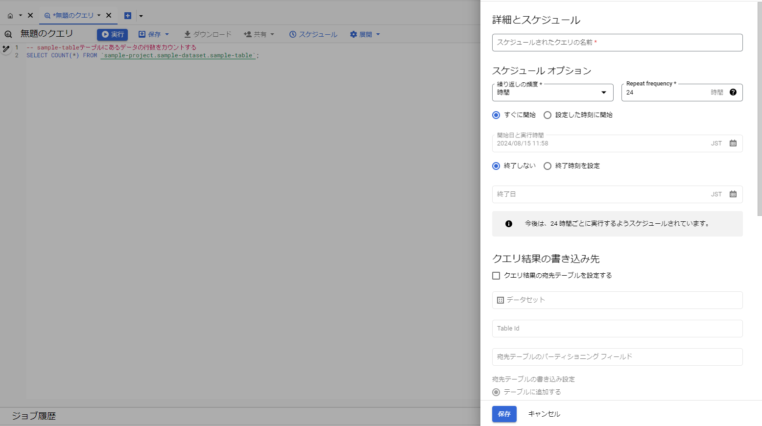Select the テーブルに追加する radio button
Image resolution: width=762 pixels, height=426 pixels.
pyautogui.click(x=496, y=392)
